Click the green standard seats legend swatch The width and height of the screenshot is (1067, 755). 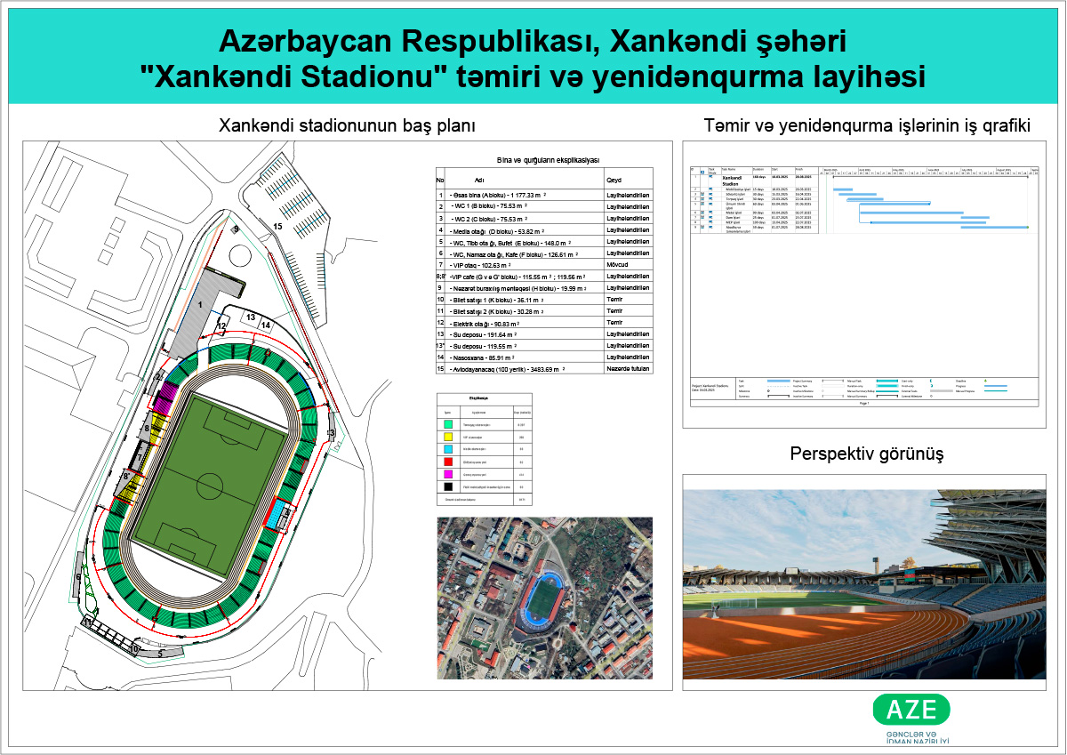point(450,425)
